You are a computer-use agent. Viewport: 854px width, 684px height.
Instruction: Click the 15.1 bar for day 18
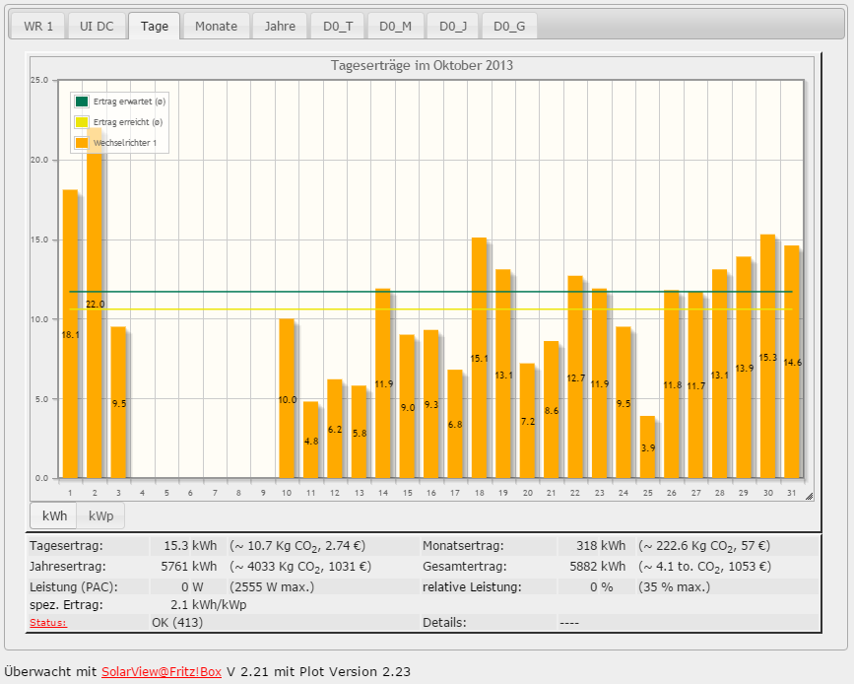tap(480, 358)
